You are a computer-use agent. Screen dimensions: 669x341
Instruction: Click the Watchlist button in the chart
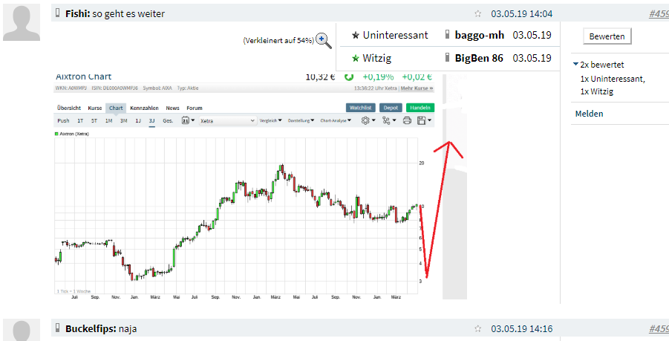point(361,108)
